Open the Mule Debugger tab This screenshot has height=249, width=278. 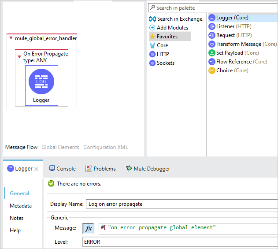(x=148, y=168)
